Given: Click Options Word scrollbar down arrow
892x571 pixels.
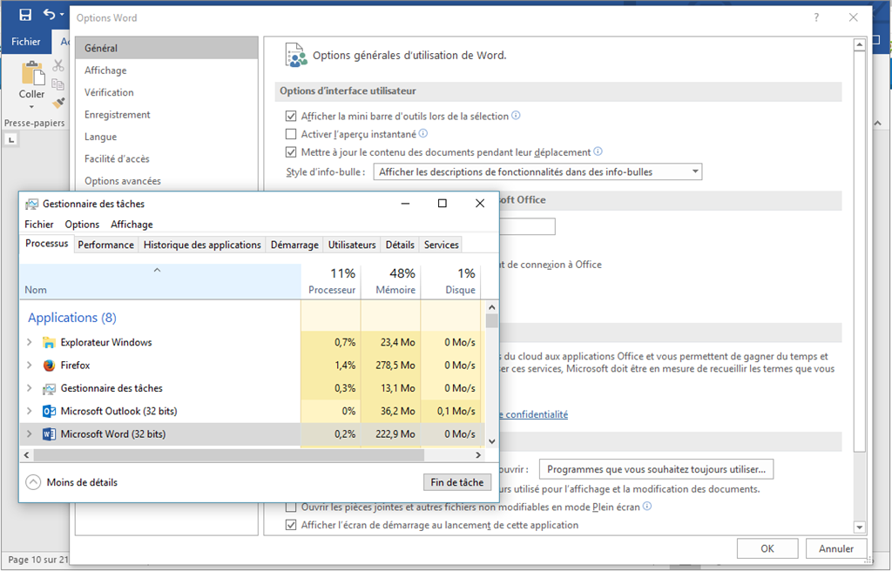Looking at the screenshot, I should tap(859, 527).
